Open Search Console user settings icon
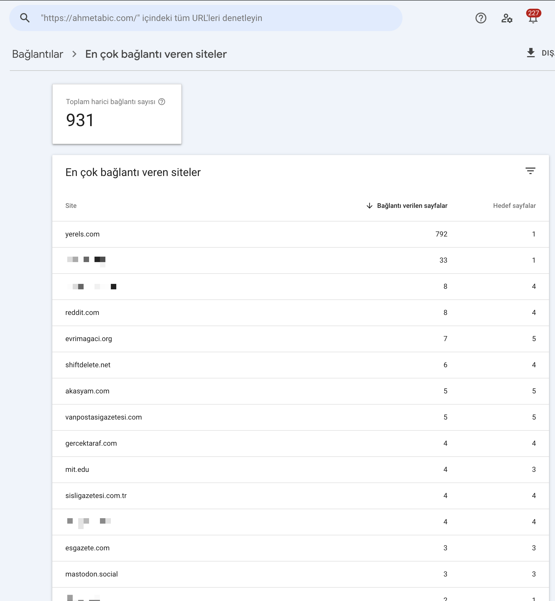This screenshot has height=601, width=555. tap(507, 18)
